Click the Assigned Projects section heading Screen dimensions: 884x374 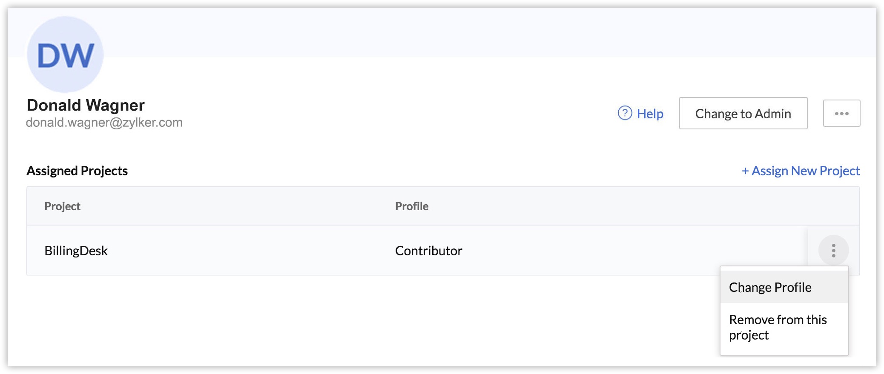click(x=77, y=171)
